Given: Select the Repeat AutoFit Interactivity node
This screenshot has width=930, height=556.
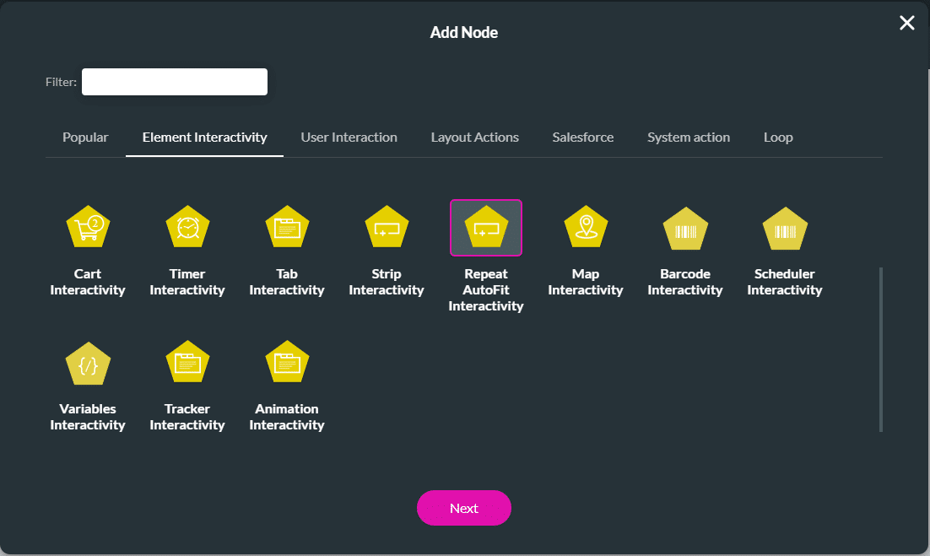Looking at the screenshot, I should point(486,226).
